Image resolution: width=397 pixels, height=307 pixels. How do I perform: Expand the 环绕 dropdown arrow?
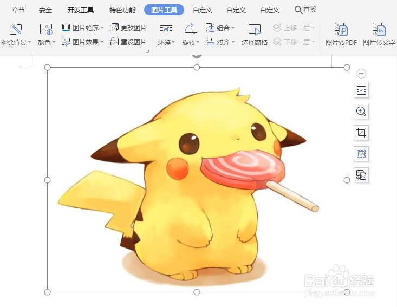point(173,42)
